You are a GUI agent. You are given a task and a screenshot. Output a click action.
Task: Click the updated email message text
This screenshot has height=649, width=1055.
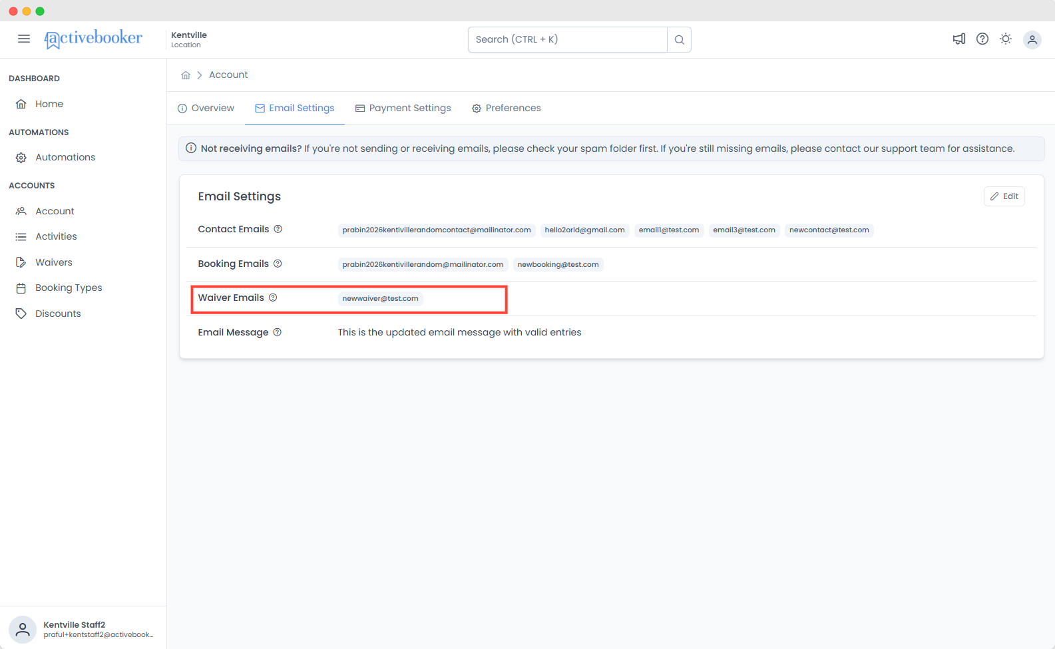click(459, 332)
